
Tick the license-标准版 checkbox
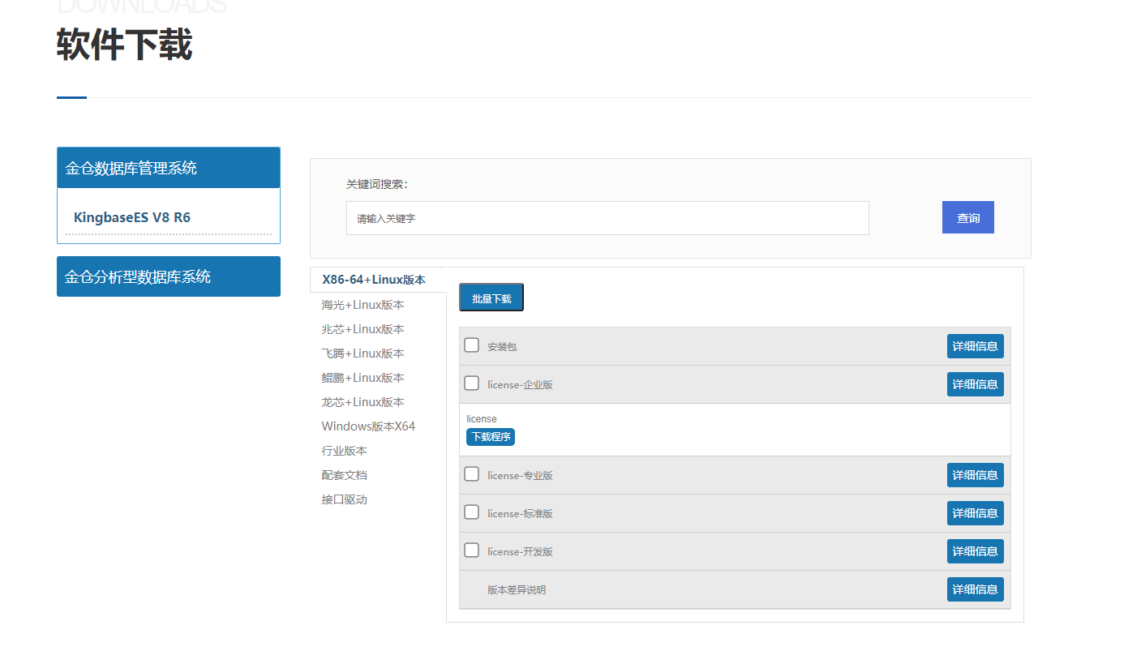pos(471,512)
